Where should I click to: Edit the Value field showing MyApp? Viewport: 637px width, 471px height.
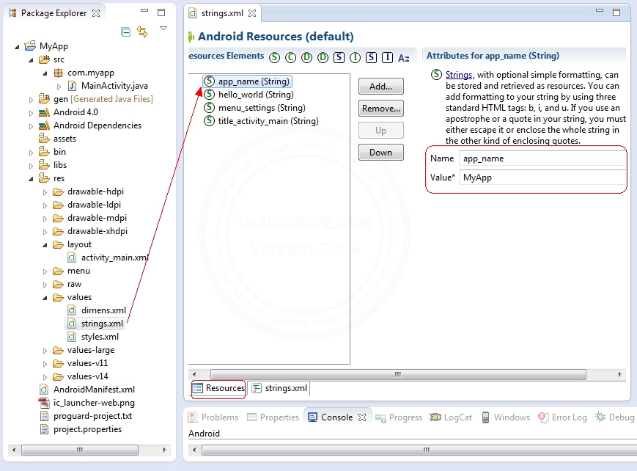tap(542, 177)
